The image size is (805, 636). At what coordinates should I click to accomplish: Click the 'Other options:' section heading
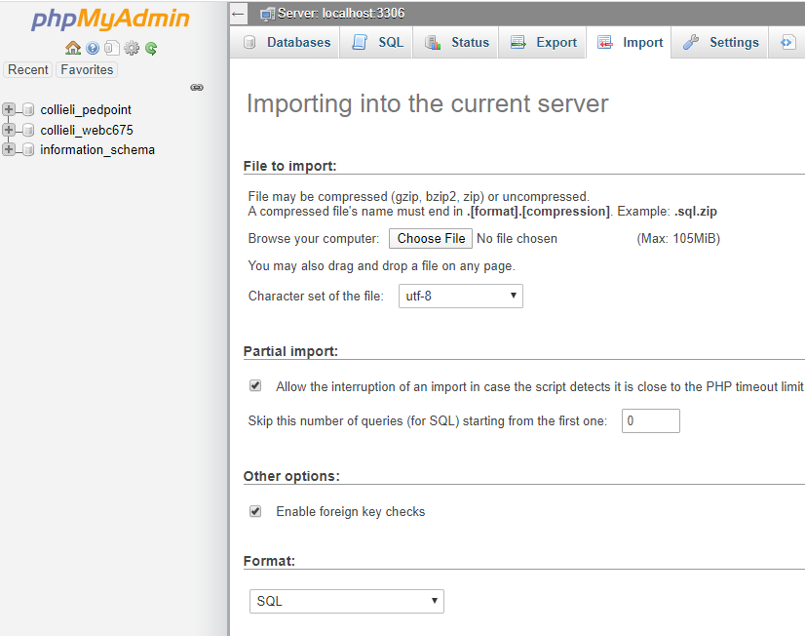(291, 476)
